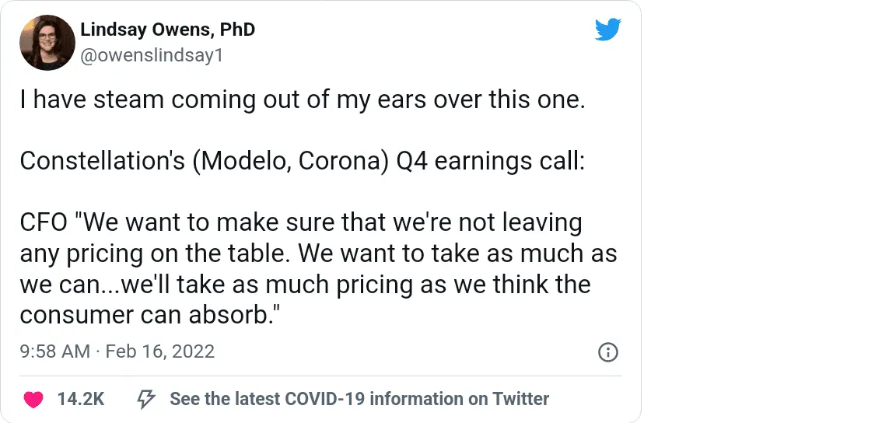The height and width of the screenshot is (423, 896).
Task: Open Lindsay Owens' profile picture
Action: (x=47, y=43)
